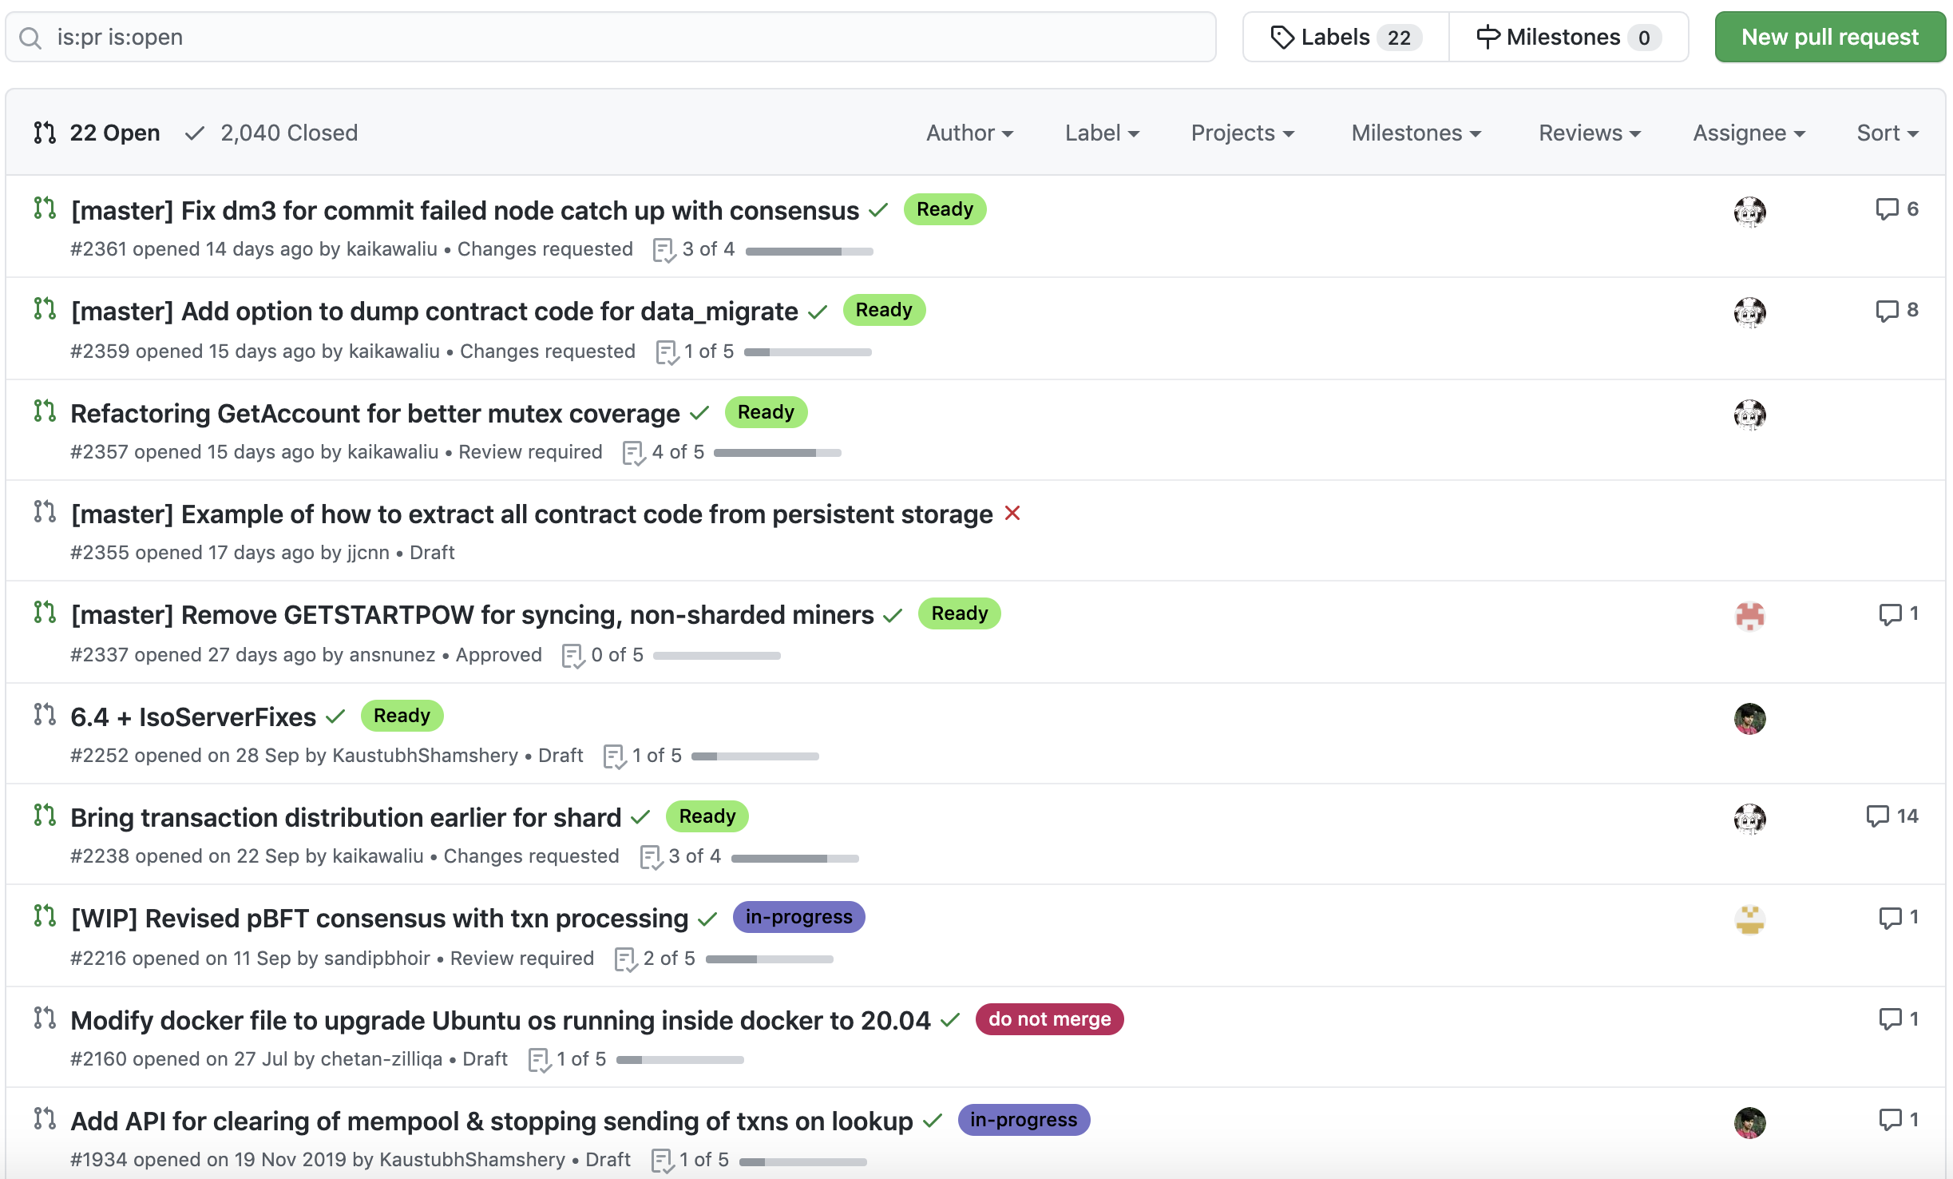Image resolution: width=1953 pixels, height=1179 pixels.
Task: Click yellow avatar on pBFT consensus PR
Action: (x=1749, y=919)
